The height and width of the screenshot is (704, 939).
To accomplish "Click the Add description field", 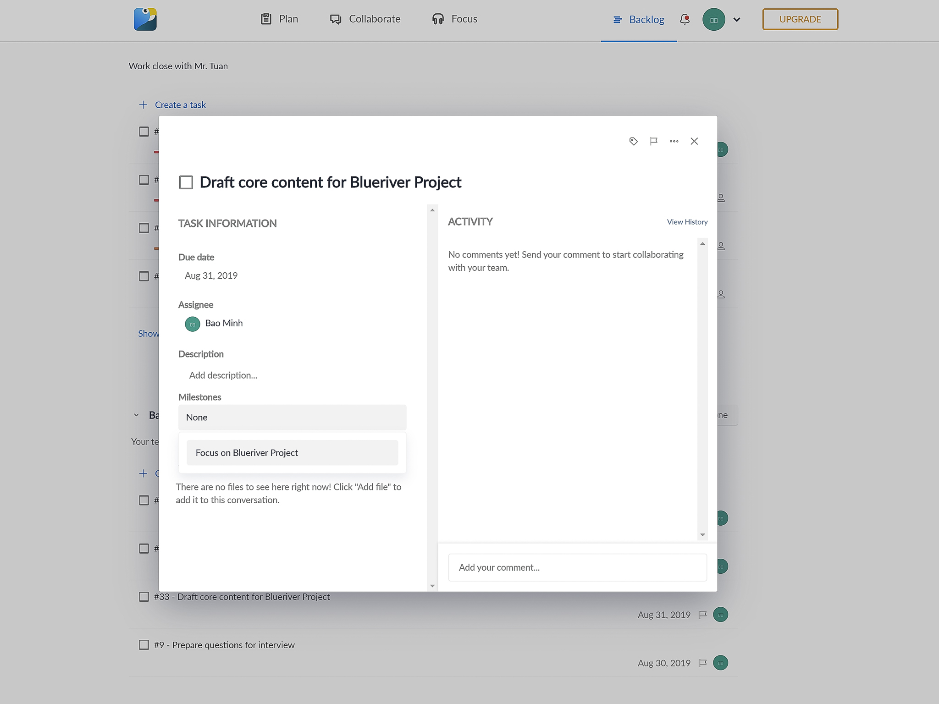I will pos(223,375).
